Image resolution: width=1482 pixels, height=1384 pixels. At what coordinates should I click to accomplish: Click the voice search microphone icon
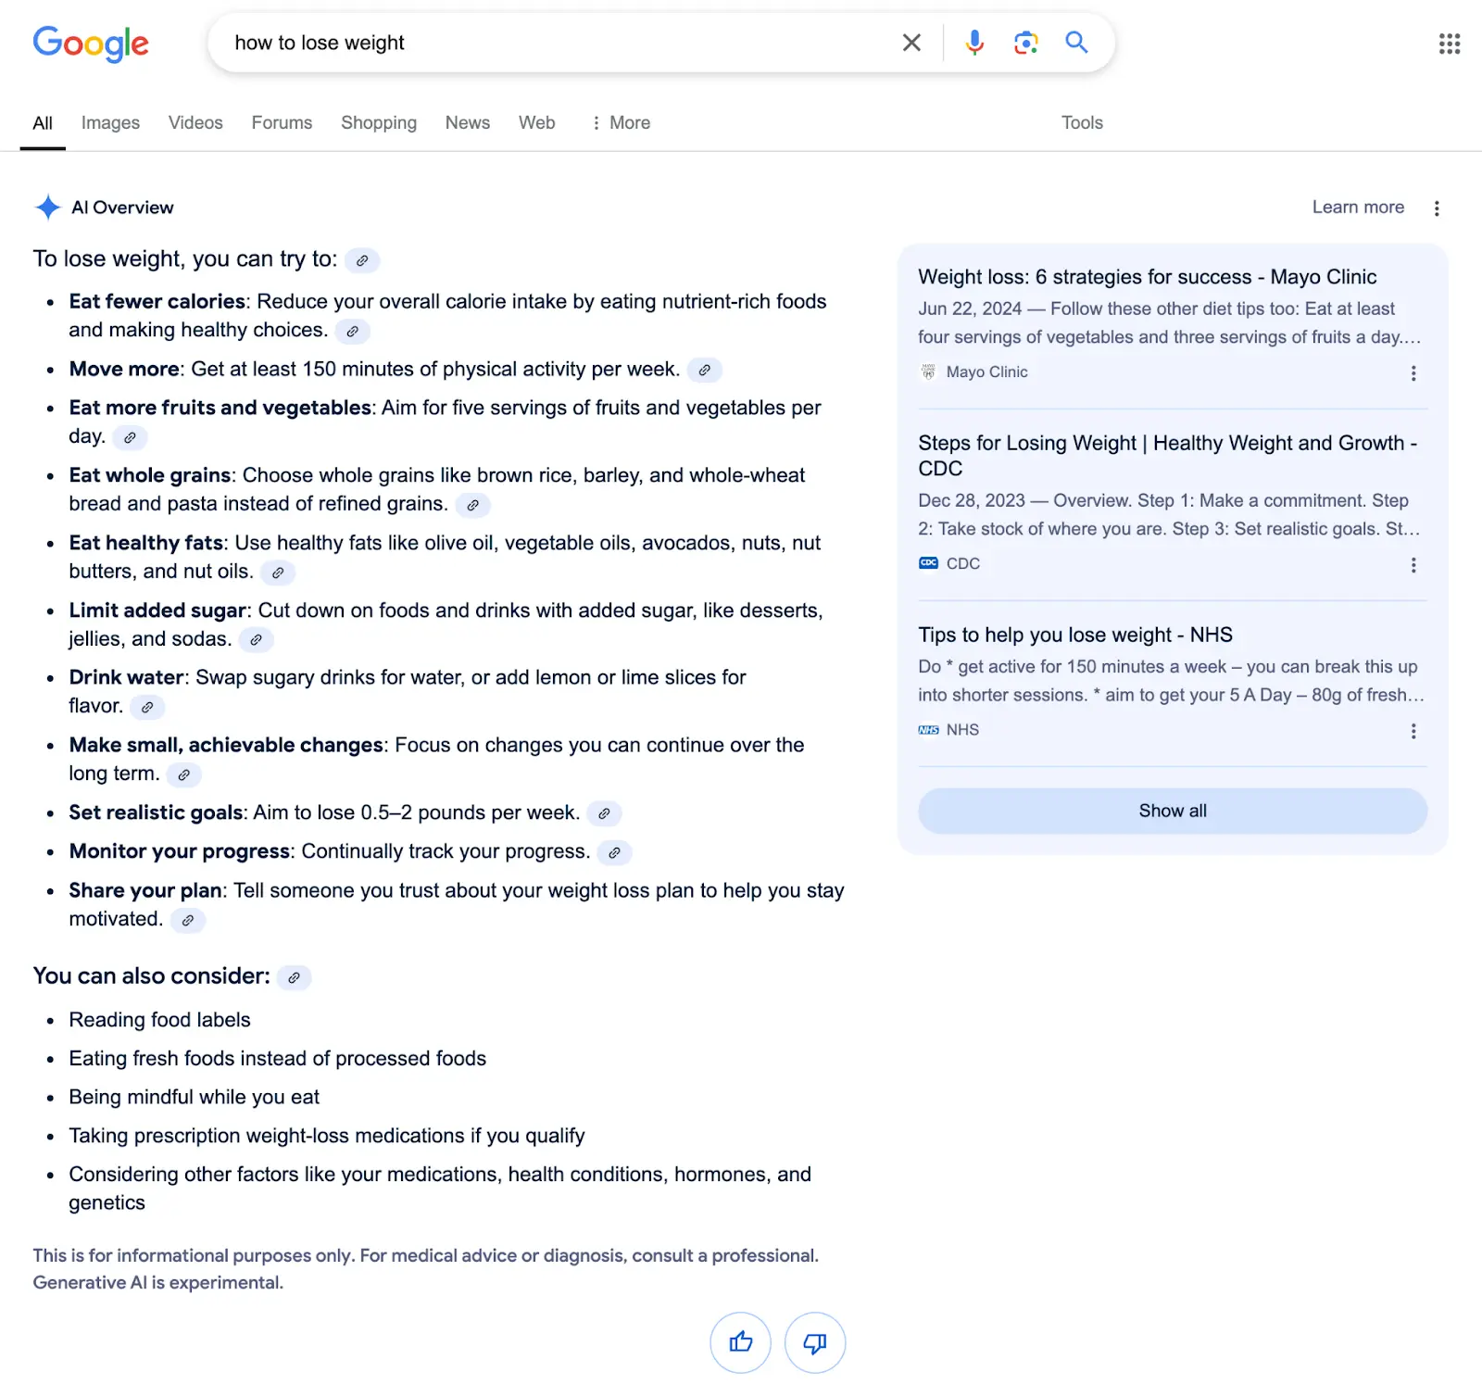tap(974, 43)
